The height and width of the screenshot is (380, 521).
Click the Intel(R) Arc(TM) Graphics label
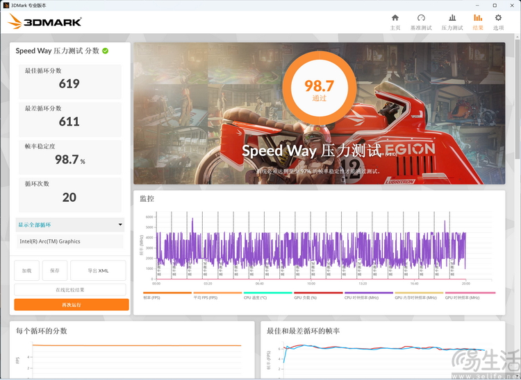tap(50, 241)
